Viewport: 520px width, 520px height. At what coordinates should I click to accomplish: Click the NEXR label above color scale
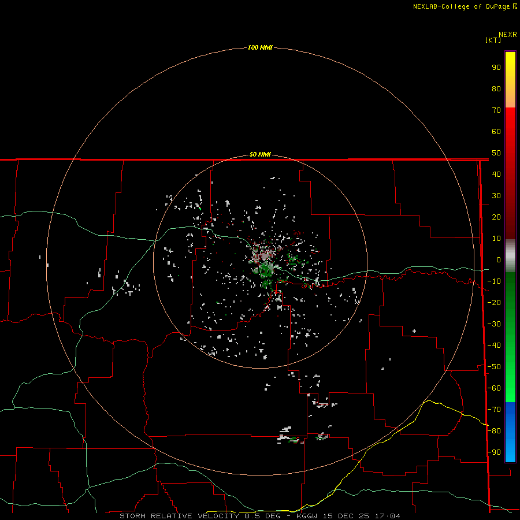pos(508,35)
